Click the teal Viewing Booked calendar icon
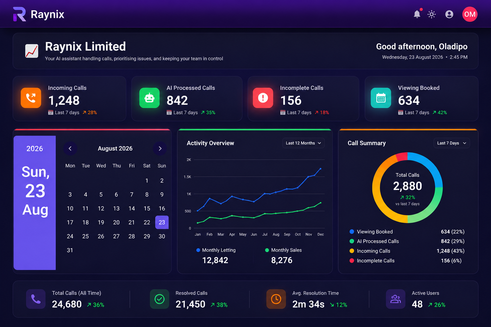491x327 pixels. pos(381,98)
